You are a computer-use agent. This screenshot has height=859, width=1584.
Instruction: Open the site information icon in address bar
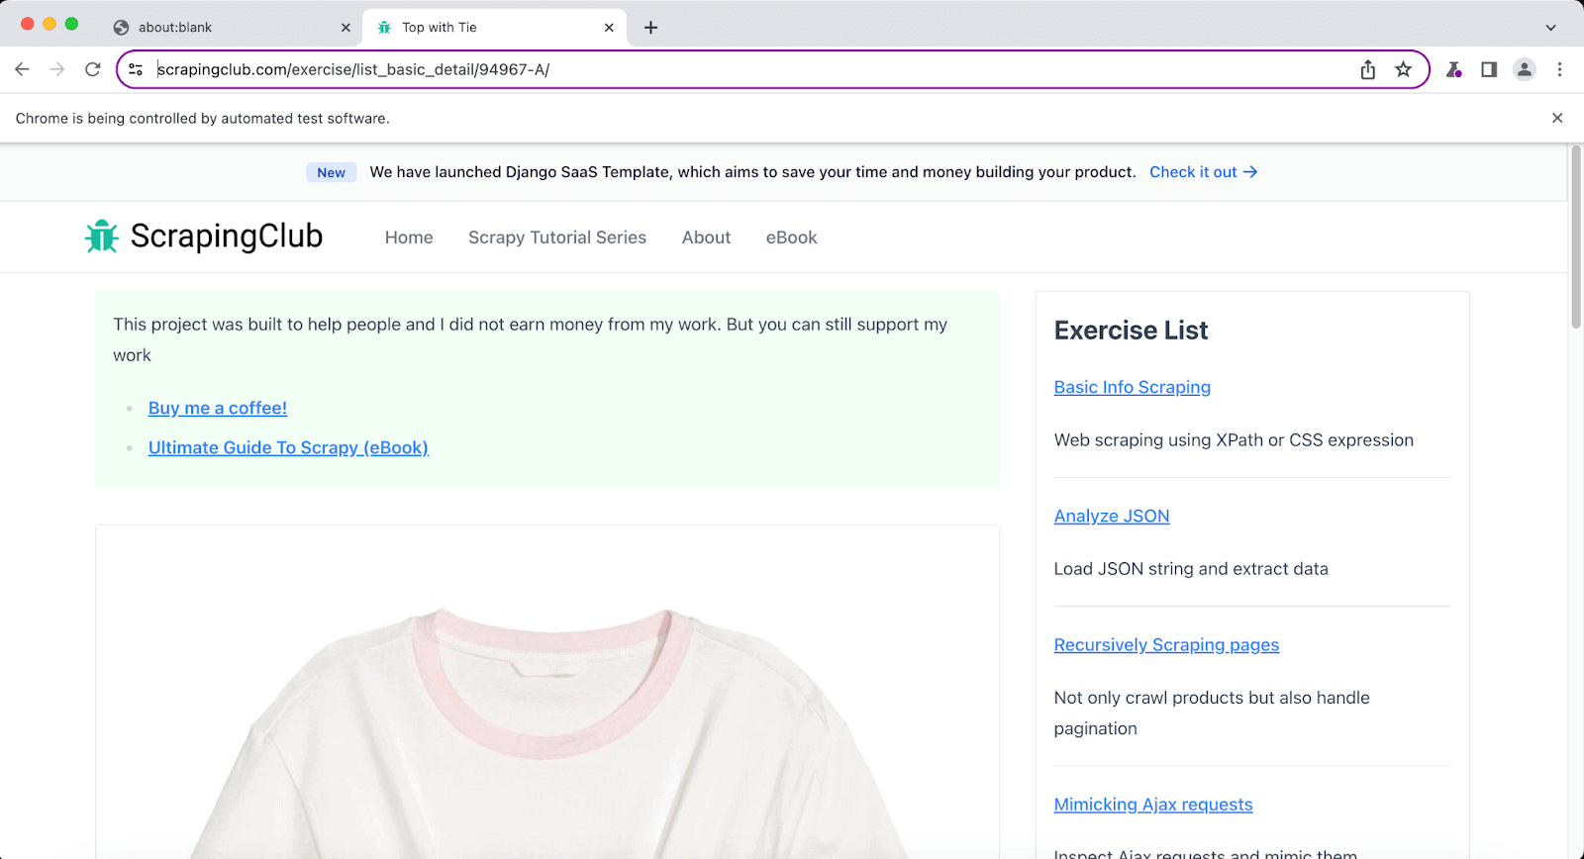(137, 69)
